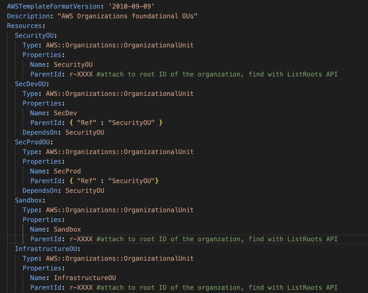
Task: Select the name value InfrastructureOU after Name:
Action: click(85, 278)
